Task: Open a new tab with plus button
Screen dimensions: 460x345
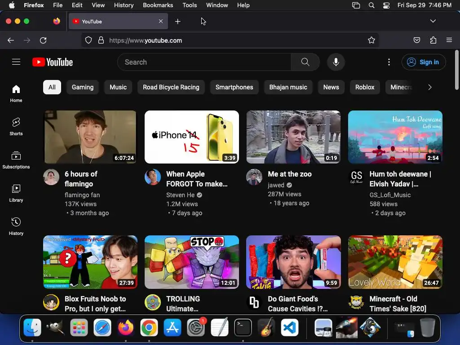Action: pos(177,22)
